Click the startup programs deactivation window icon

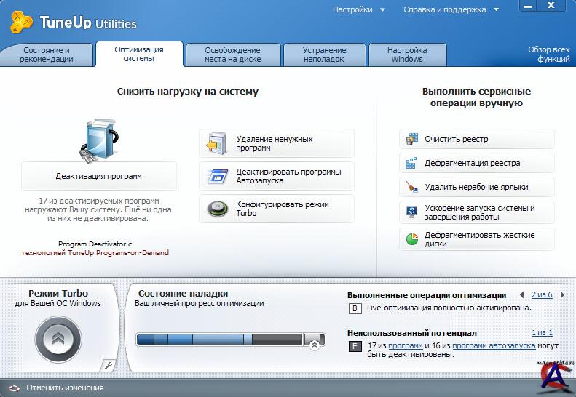coord(218,176)
